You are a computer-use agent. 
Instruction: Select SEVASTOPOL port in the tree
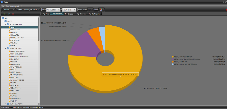point(16,88)
